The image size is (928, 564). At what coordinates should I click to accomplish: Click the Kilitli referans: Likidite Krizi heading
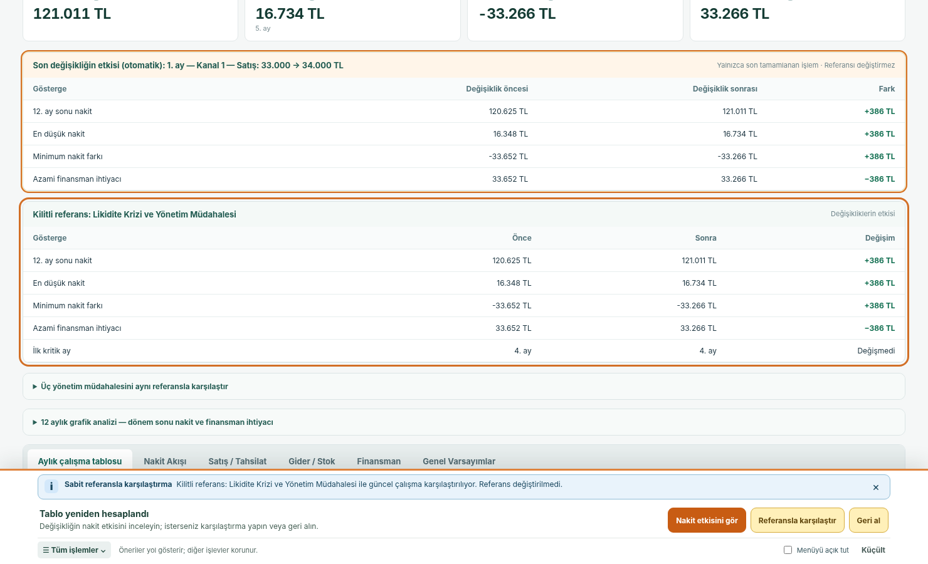point(135,214)
